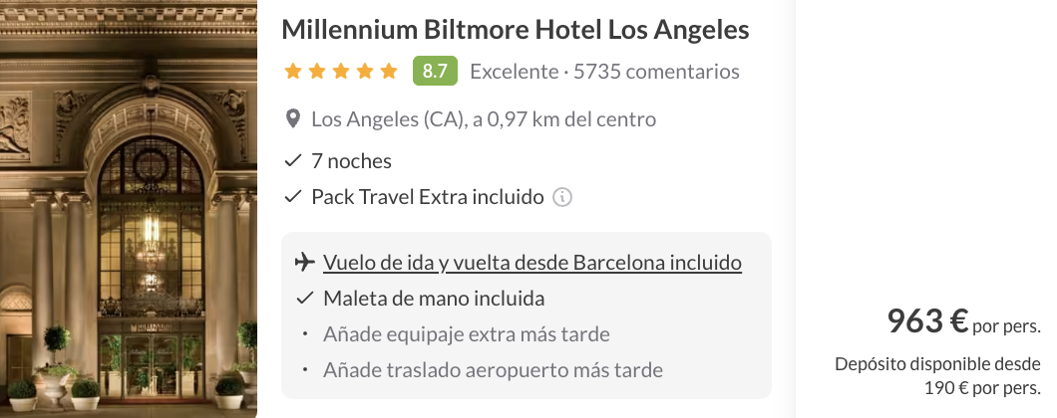Image resolution: width=1057 pixels, height=418 pixels.
Task: Open Vuelo de ida y vuelta desde Barcelona link
Action: click(532, 263)
